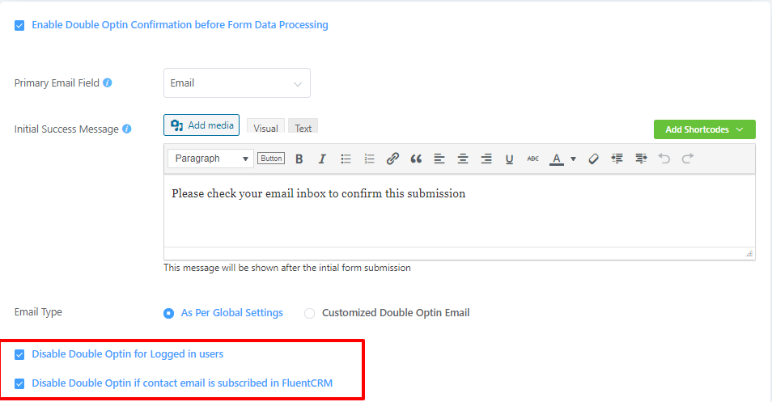Insert a numbered list
Screen dimensions: 772x402
pyautogui.click(x=369, y=159)
